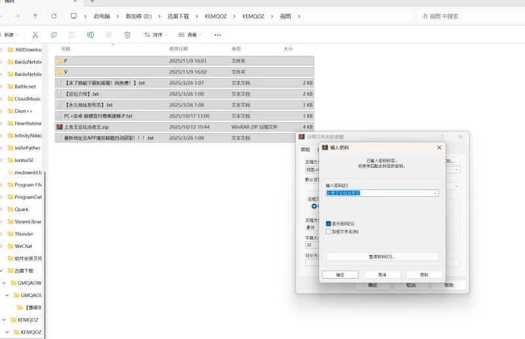Click 确定 in 输入密码 dialog
This screenshot has height=339, width=525.
click(x=340, y=275)
